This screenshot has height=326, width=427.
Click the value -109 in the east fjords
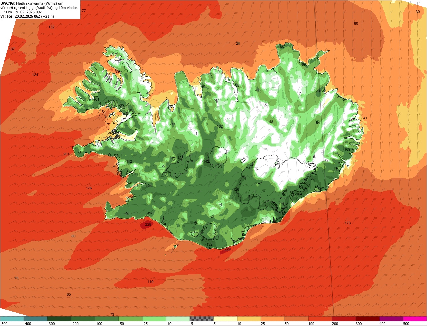pos(347,149)
